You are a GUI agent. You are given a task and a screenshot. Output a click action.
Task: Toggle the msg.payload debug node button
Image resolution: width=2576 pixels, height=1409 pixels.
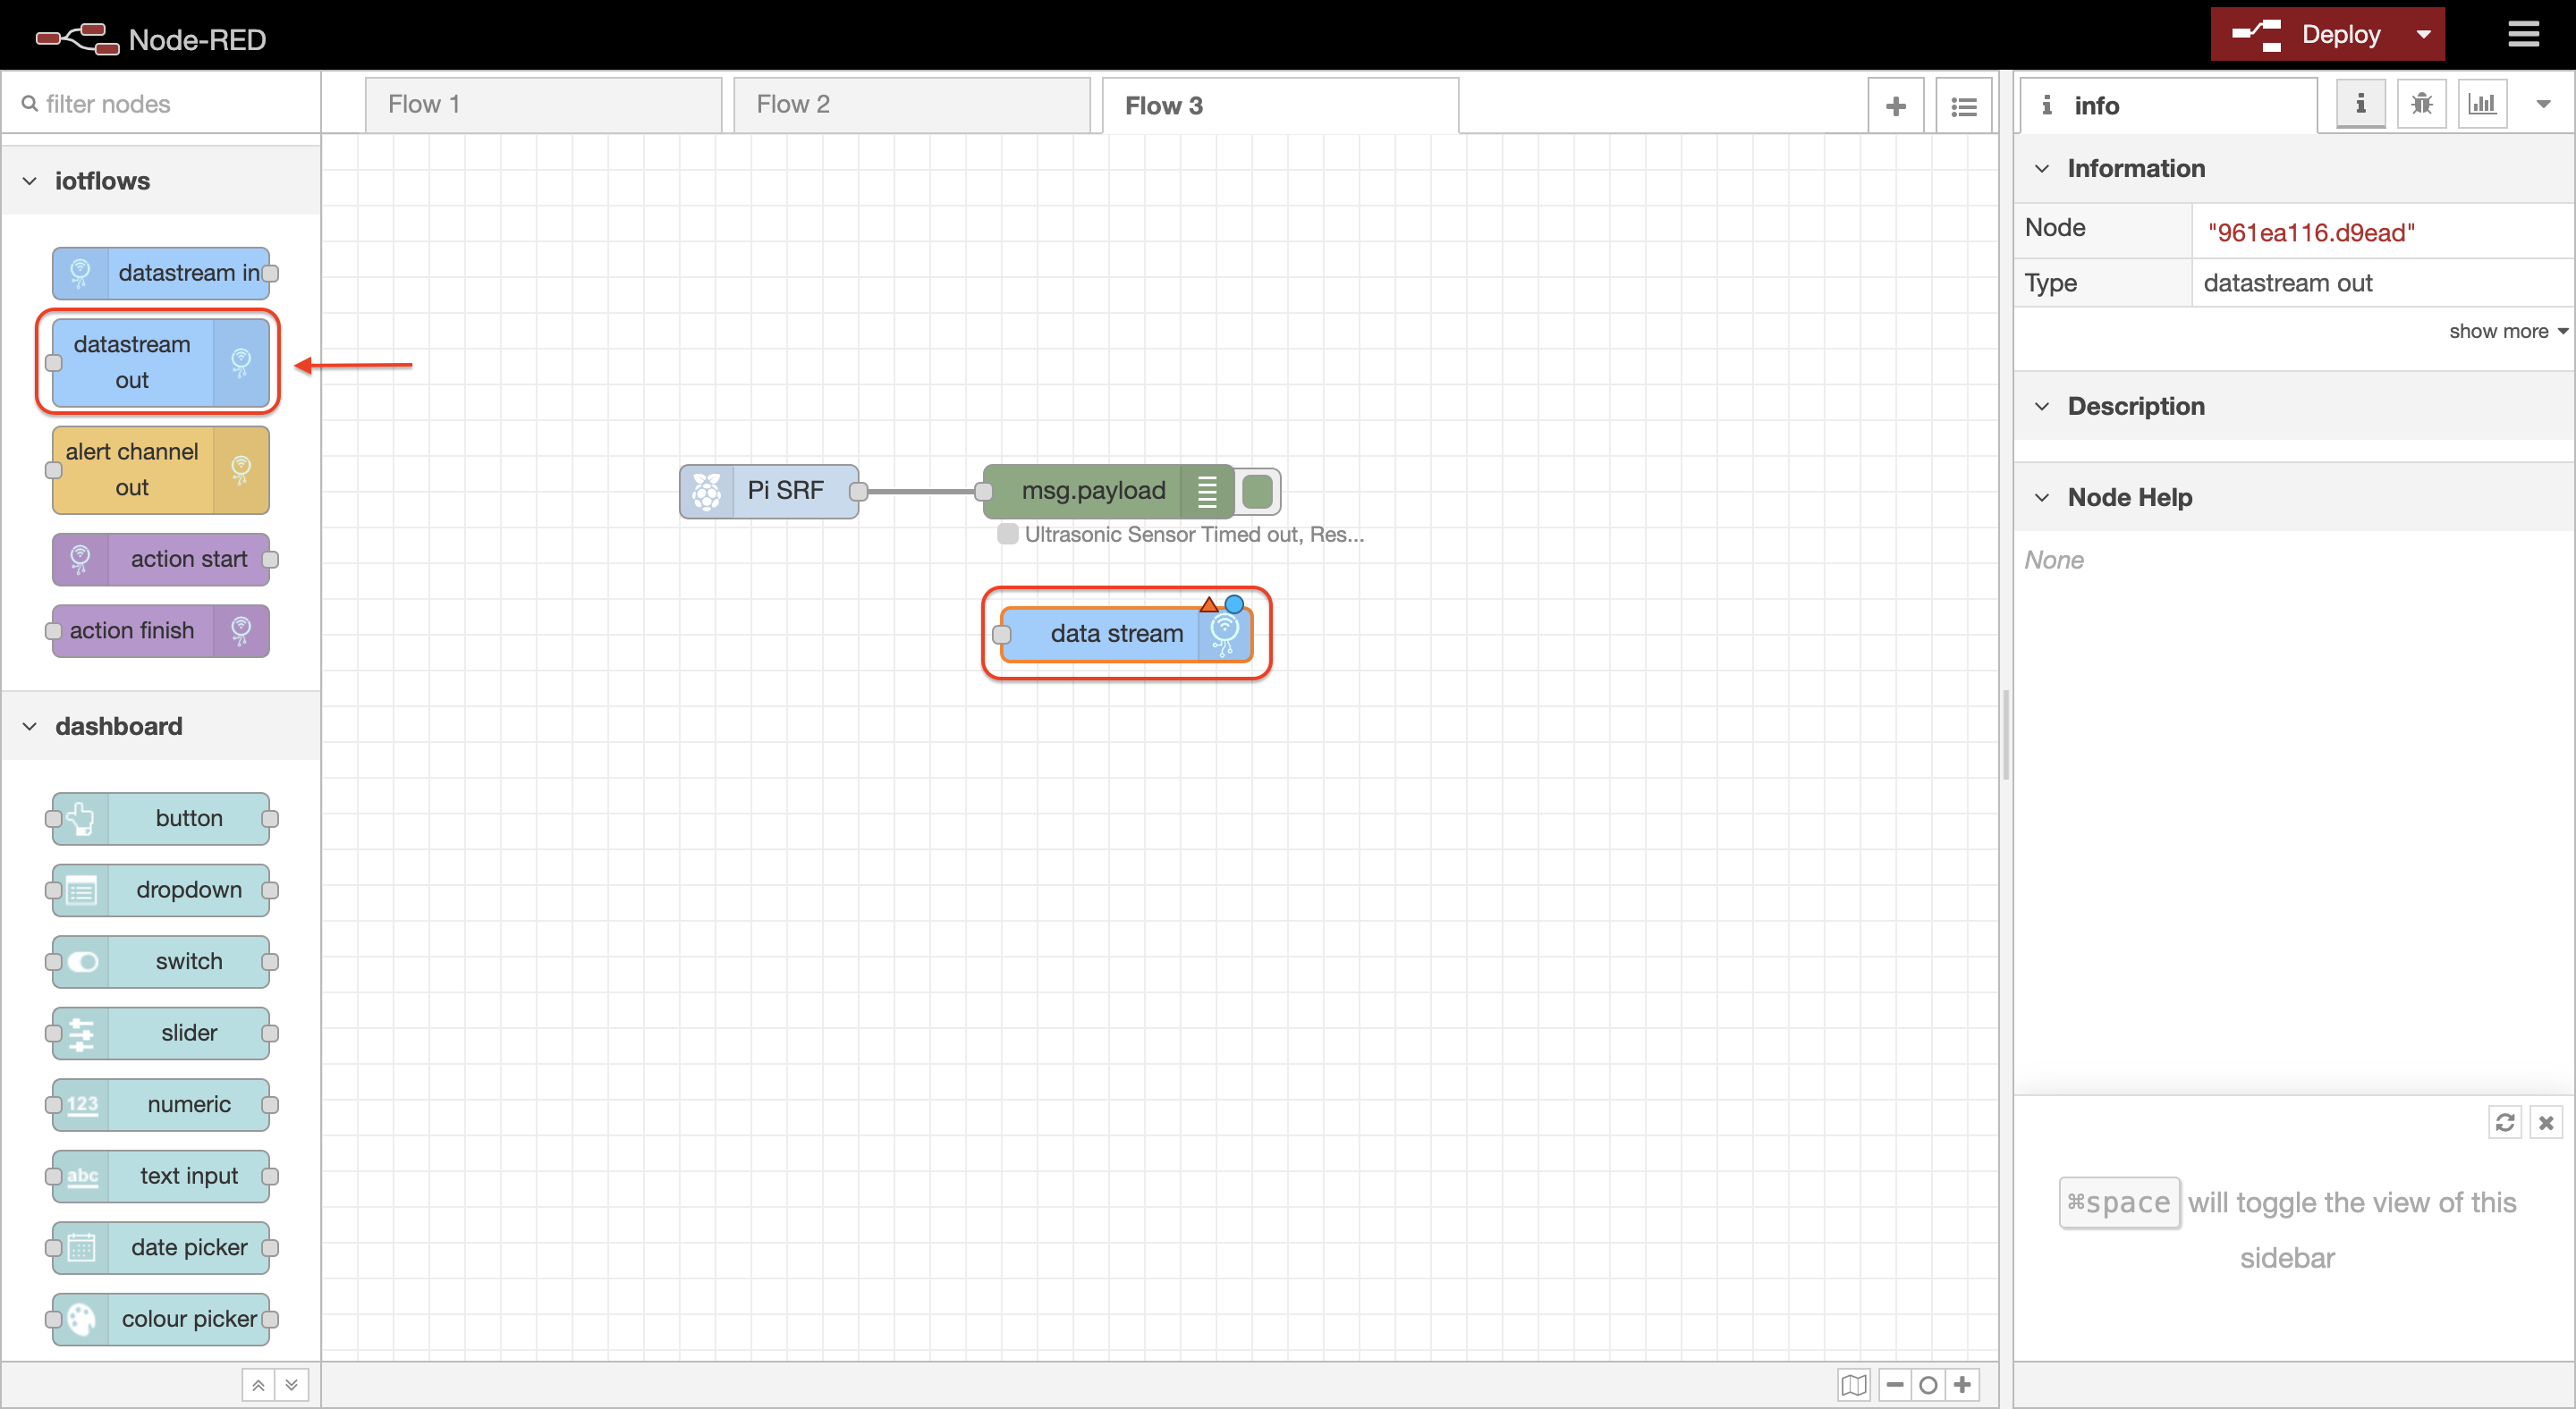pyautogui.click(x=1257, y=492)
